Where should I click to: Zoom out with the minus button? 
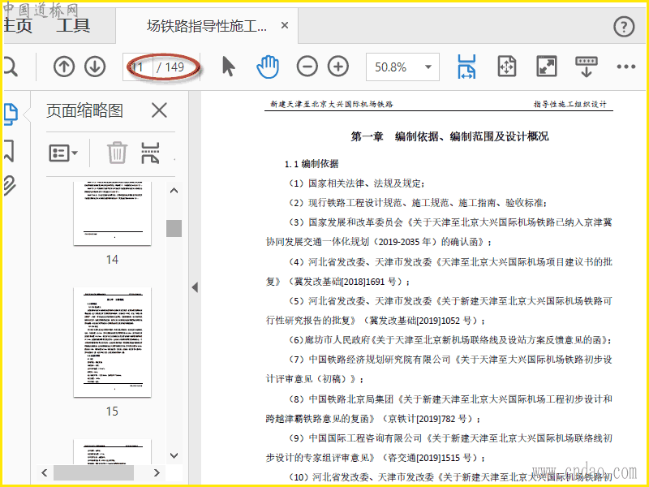pyautogui.click(x=307, y=67)
